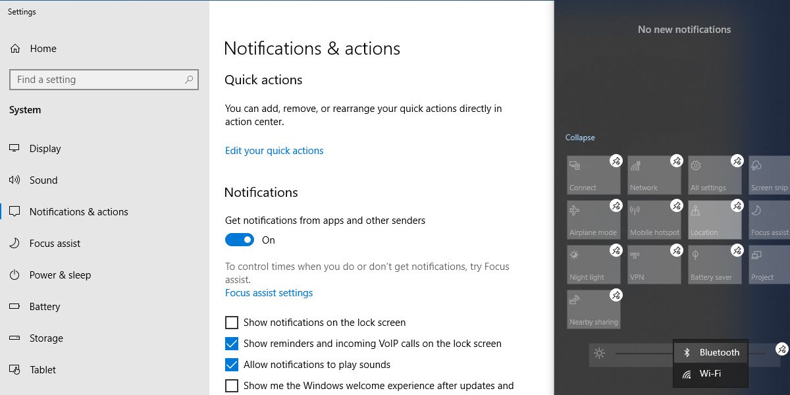The height and width of the screenshot is (395, 790).
Task: Uncheck Allow notifications to play sounds
Action: point(232,365)
